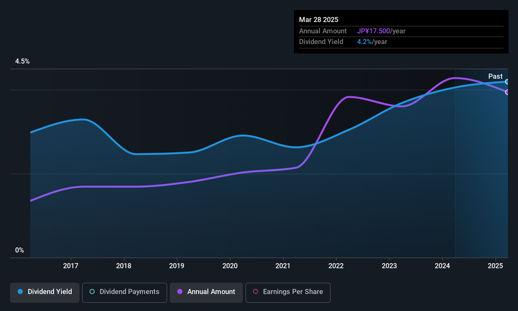Hide the Annual Amount series label
This screenshot has height=311, width=518.
[211, 291]
